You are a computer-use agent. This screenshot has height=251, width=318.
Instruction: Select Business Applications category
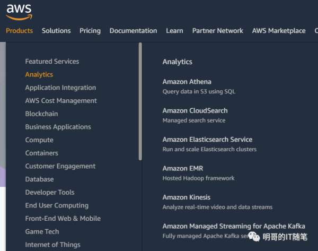(x=58, y=127)
